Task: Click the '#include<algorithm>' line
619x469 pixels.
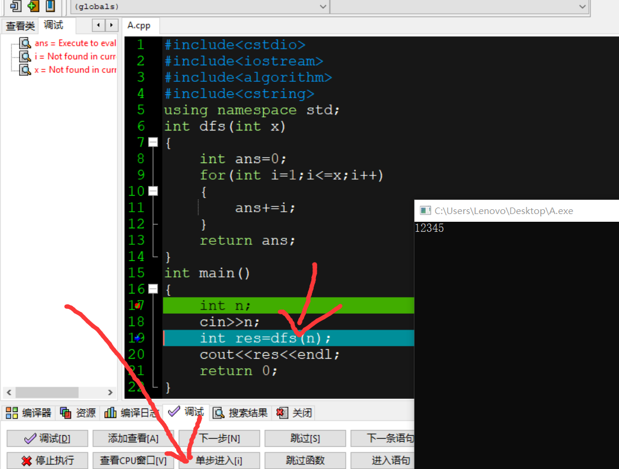Action: [248, 78]
